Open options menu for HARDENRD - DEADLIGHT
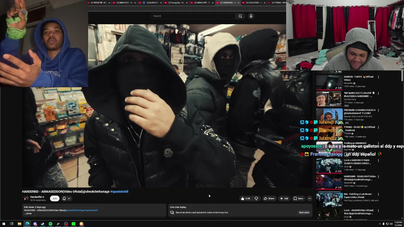This screenshot has height=227, width=404. (378, 177)
